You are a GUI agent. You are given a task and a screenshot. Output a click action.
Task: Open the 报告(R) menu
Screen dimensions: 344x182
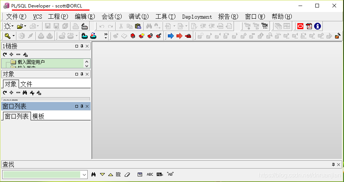[x=228, y=17]
